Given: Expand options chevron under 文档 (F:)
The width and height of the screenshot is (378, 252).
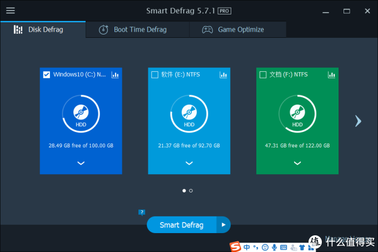Looking at the screenshot, I should [297, 163].
